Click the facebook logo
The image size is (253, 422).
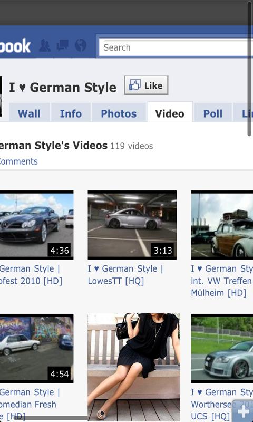(x=15, y=46)
